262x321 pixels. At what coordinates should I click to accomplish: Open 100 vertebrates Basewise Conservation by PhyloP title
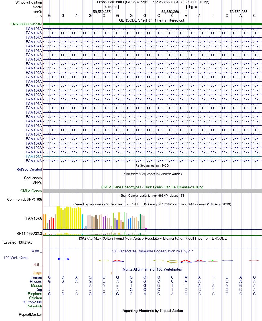point(152,251)
